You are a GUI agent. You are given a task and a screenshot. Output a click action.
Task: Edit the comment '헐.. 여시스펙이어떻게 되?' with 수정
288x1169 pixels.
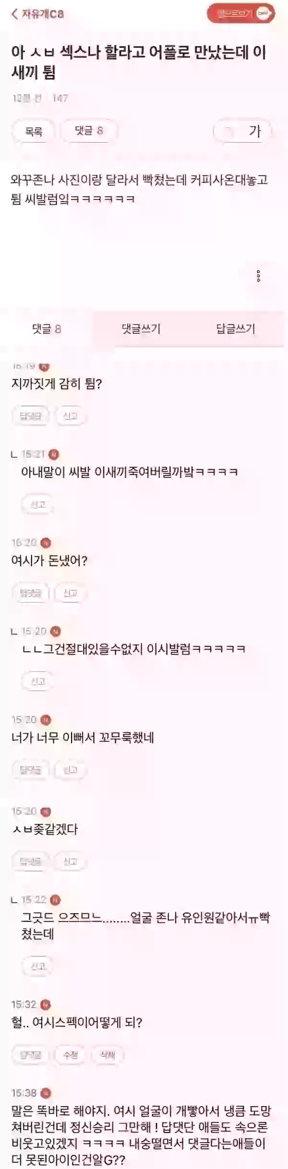71,1055
